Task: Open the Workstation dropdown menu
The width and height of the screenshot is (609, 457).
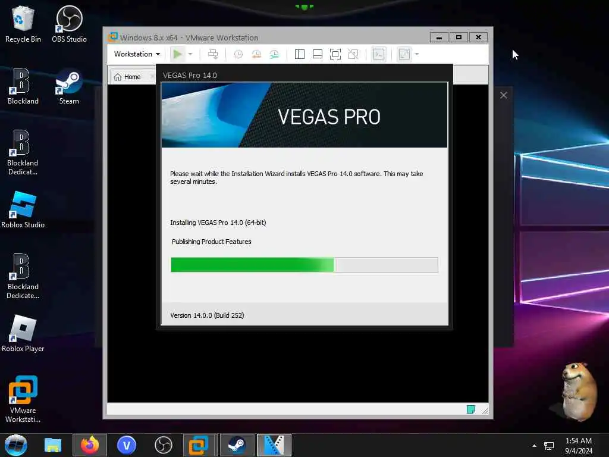Action: (x=137, y=54)
